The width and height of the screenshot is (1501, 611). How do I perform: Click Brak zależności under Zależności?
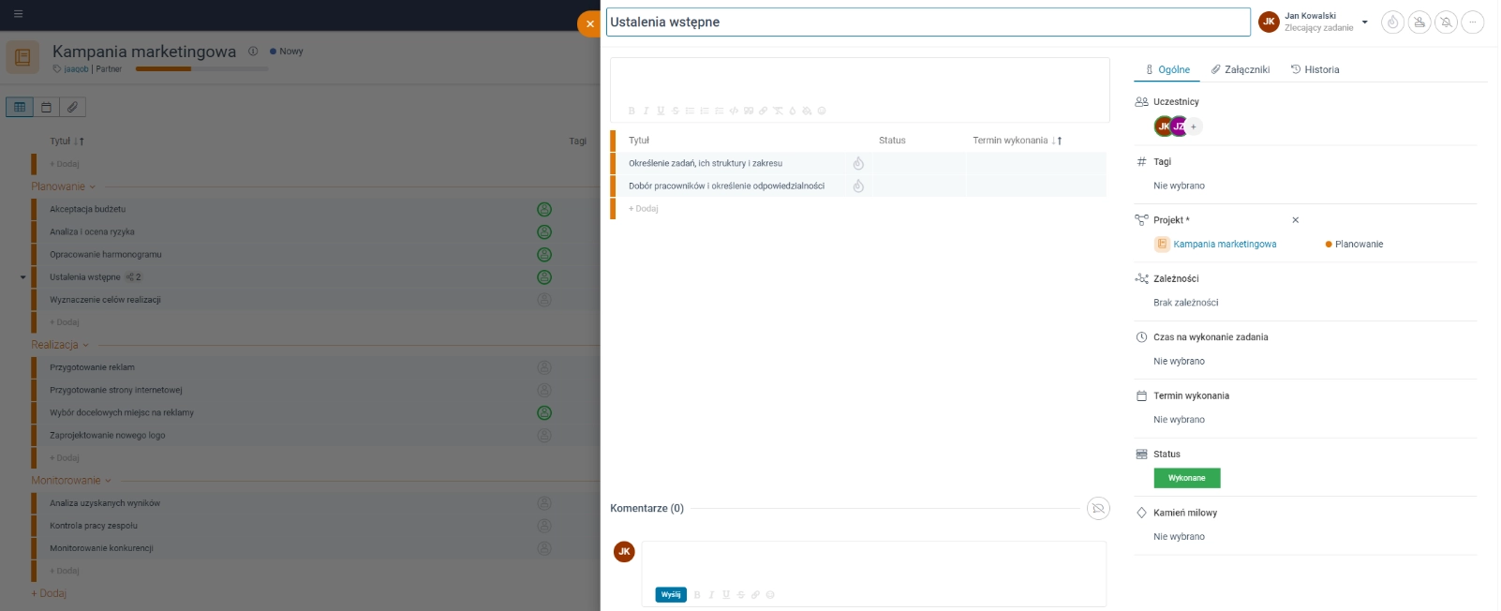(x=1185, y=303)
